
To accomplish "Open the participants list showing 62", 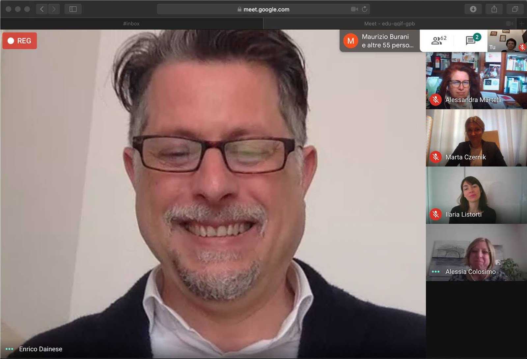I will 438,40.
